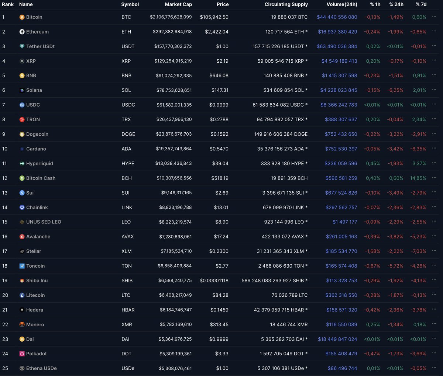Click the USDC logo icon
The width and height of the screenshot is (443, 376).
22,105
